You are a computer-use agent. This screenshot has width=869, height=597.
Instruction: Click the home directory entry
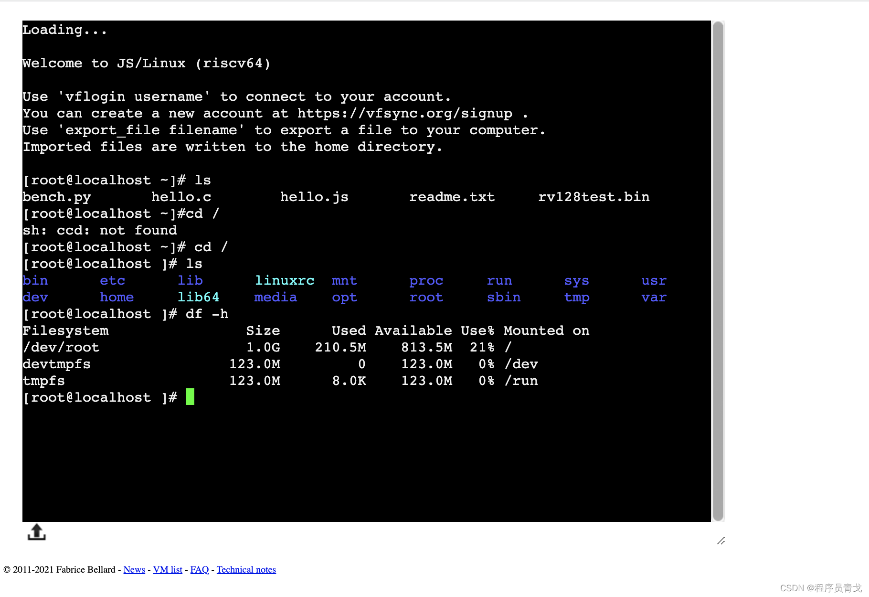coord(117,297)
